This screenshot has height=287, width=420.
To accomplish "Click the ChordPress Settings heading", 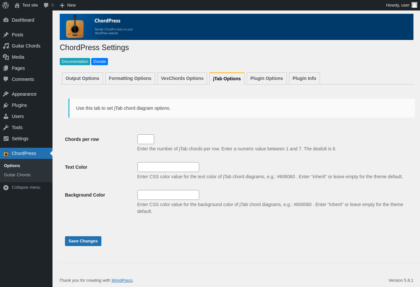I will (x=94, y=48).
